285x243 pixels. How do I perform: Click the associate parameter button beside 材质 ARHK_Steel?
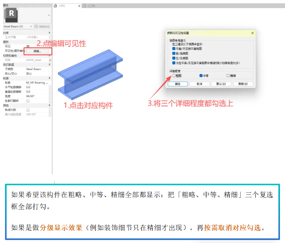click(x=50, y=60)
